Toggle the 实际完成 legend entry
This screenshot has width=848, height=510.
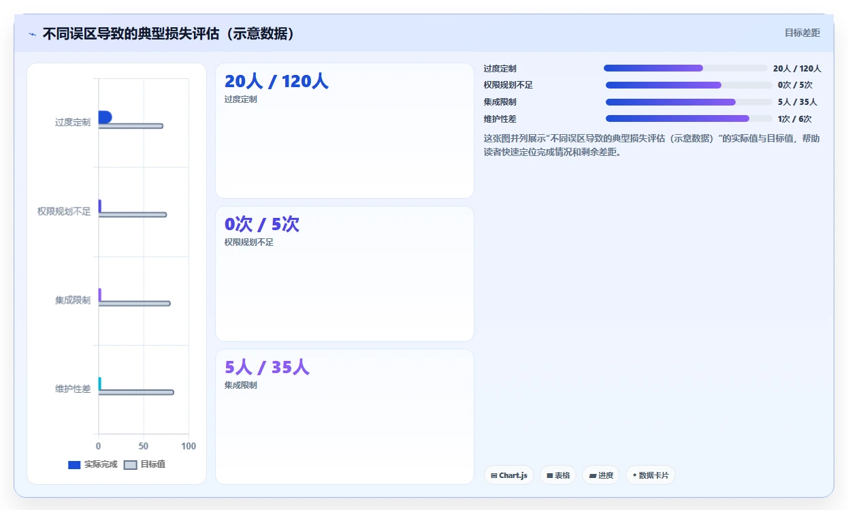pyautogui.click(x=93, y=464)
